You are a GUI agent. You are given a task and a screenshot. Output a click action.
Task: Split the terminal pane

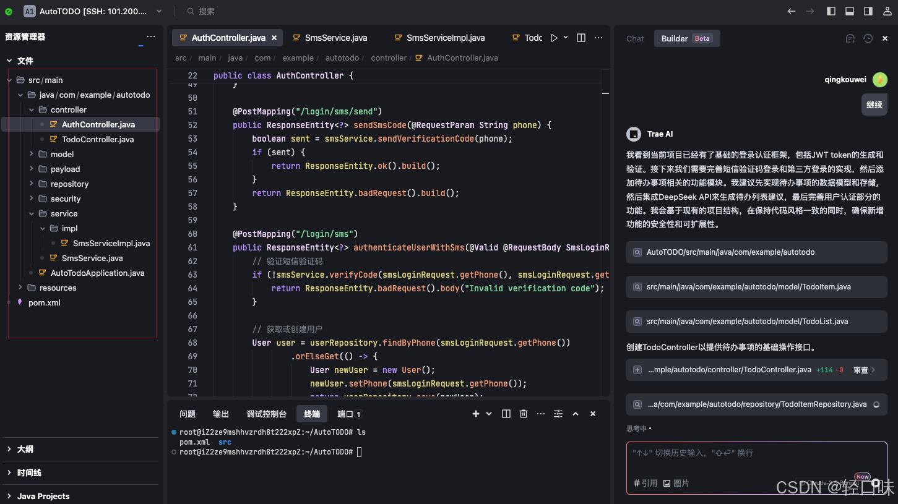pyautogui.click(x=506, y=414)
